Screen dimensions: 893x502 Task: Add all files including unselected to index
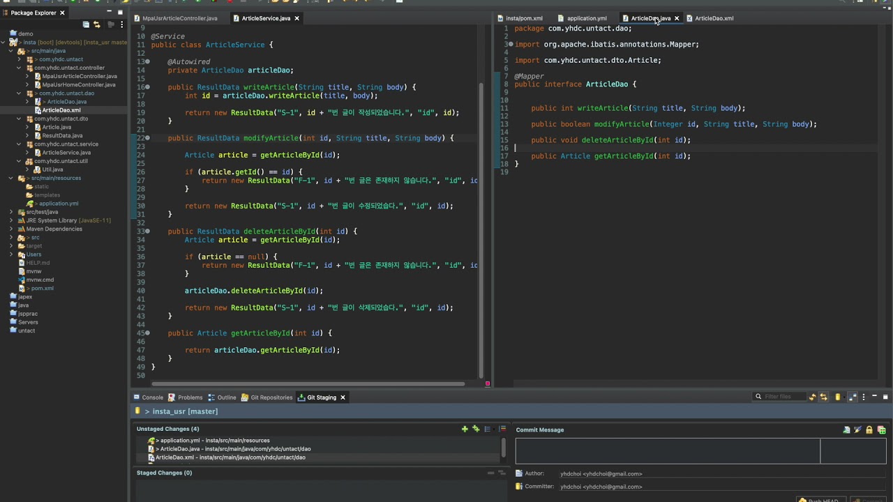click(x=476, y=429)
